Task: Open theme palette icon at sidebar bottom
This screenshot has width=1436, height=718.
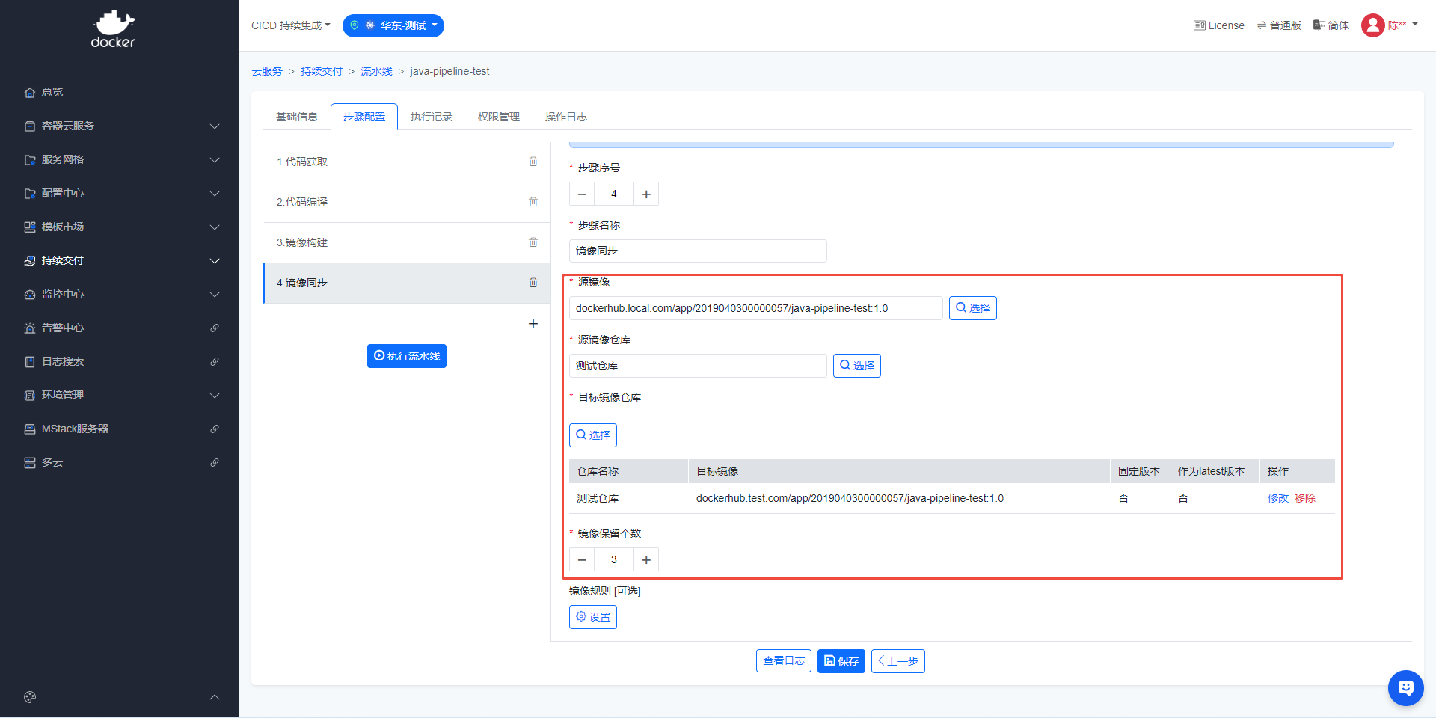Action: click(x=30, y=697)
